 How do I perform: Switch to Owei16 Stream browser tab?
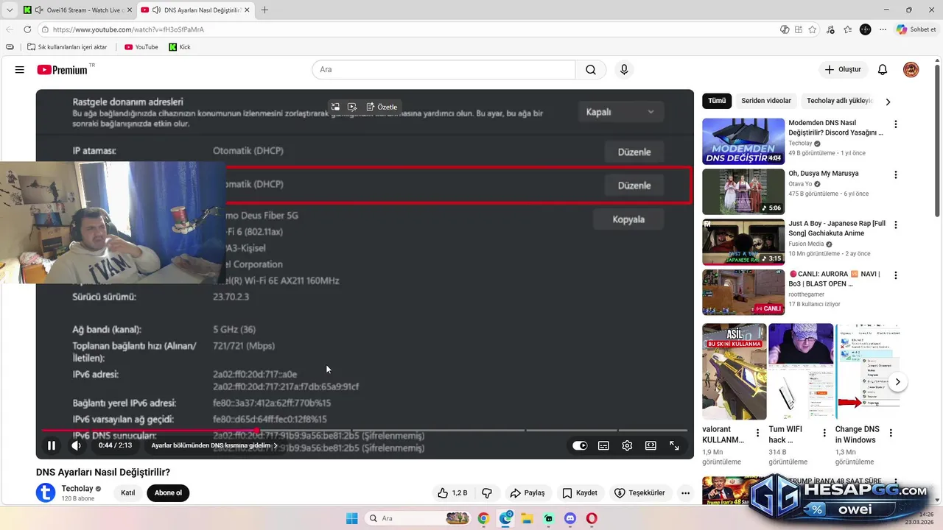click(x=77, y=10)
